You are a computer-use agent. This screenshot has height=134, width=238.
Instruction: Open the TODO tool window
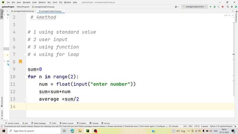coord(53,123)
